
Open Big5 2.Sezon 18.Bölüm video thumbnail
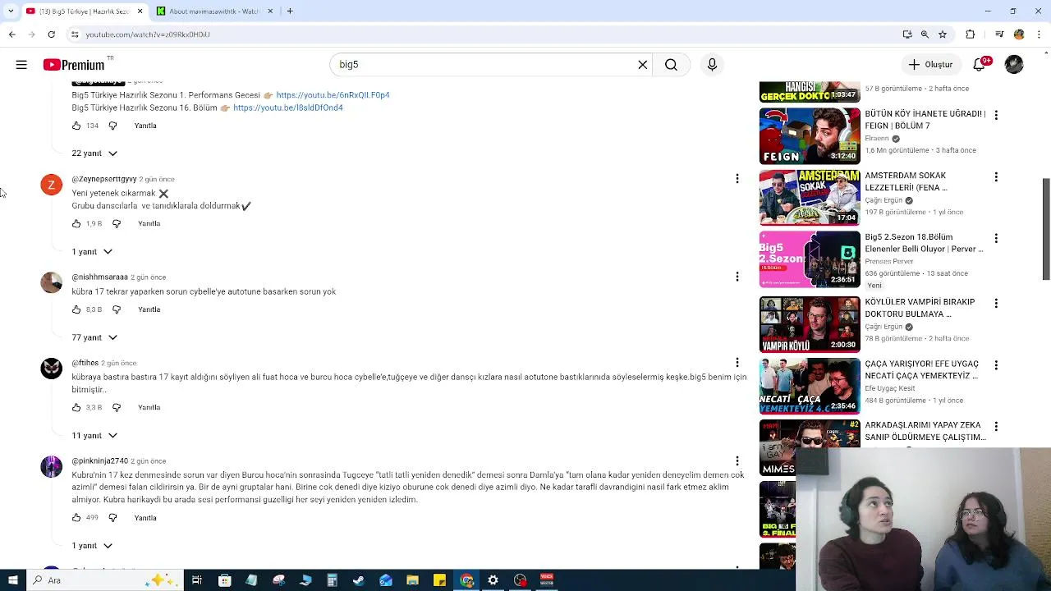coord(810,259)
